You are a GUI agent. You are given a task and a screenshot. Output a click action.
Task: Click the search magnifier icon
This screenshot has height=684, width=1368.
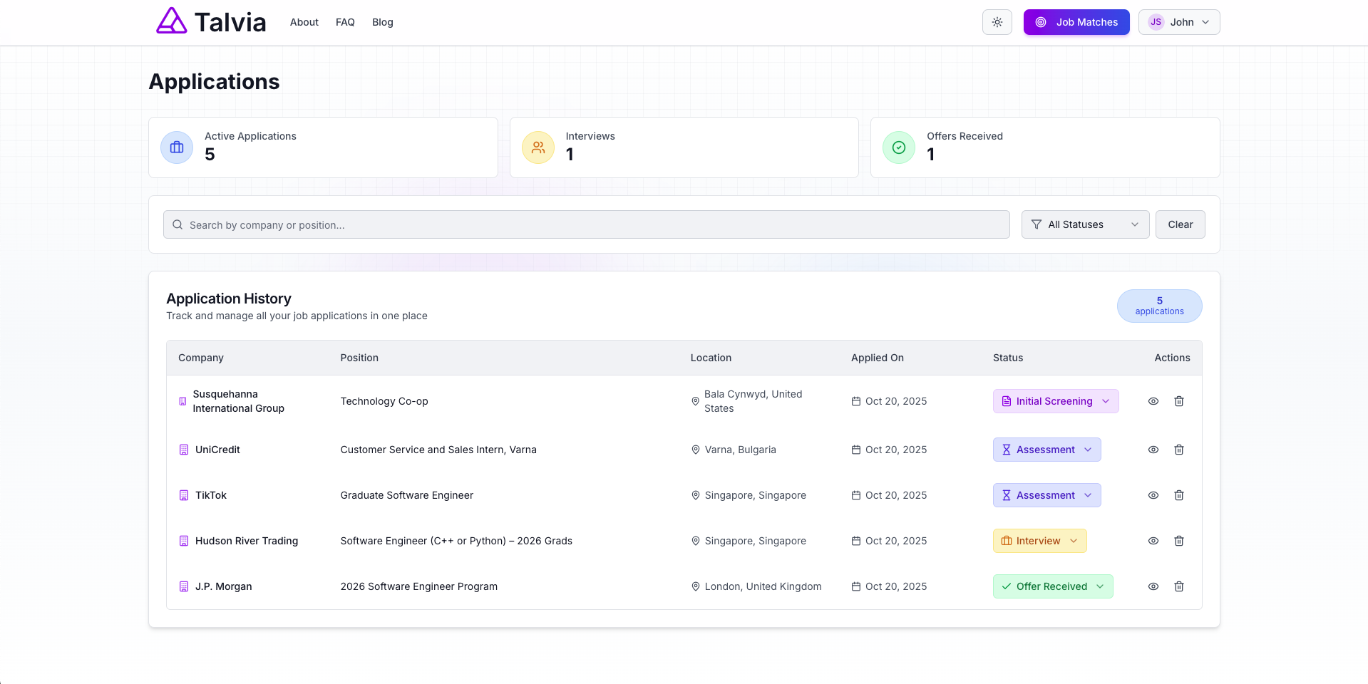coord(178,224)
